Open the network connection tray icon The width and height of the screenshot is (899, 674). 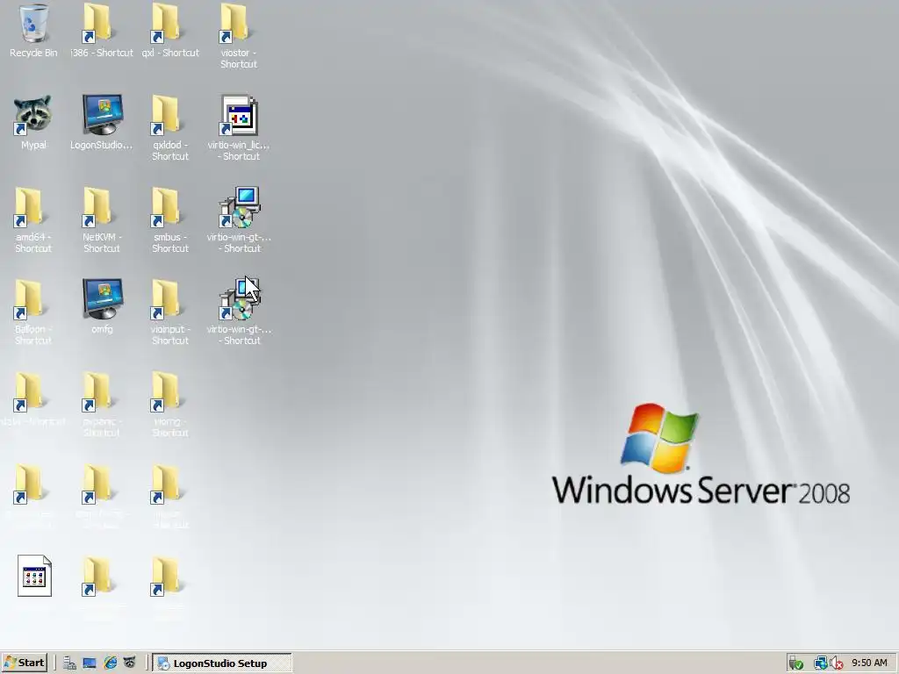(x=820, y=663)
